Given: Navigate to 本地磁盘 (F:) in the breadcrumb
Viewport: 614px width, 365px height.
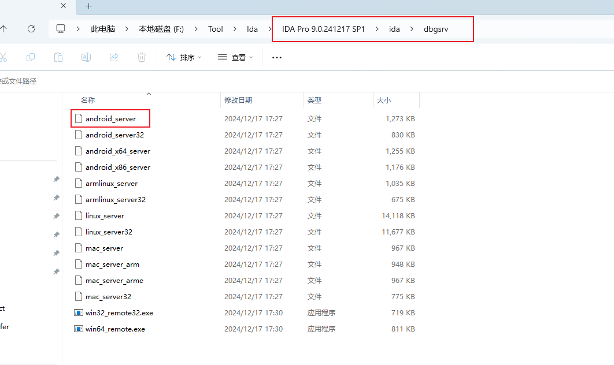Looking at the screenshot, I should [161, 29].
